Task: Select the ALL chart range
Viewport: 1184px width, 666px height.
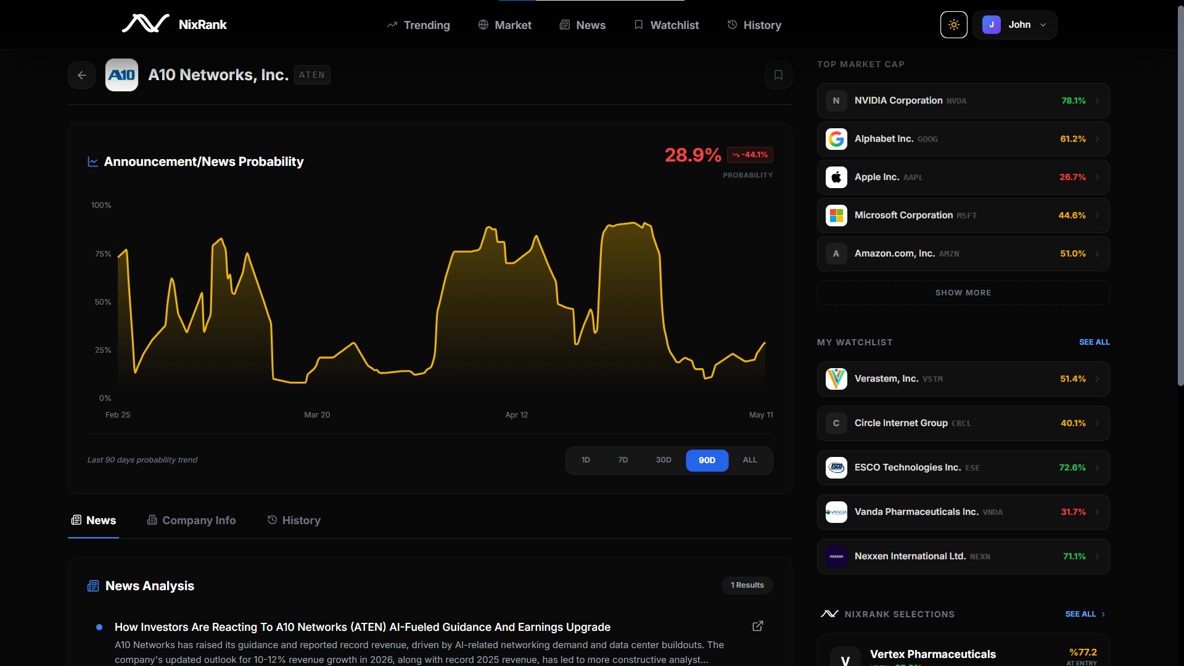Action: [750, 460]
